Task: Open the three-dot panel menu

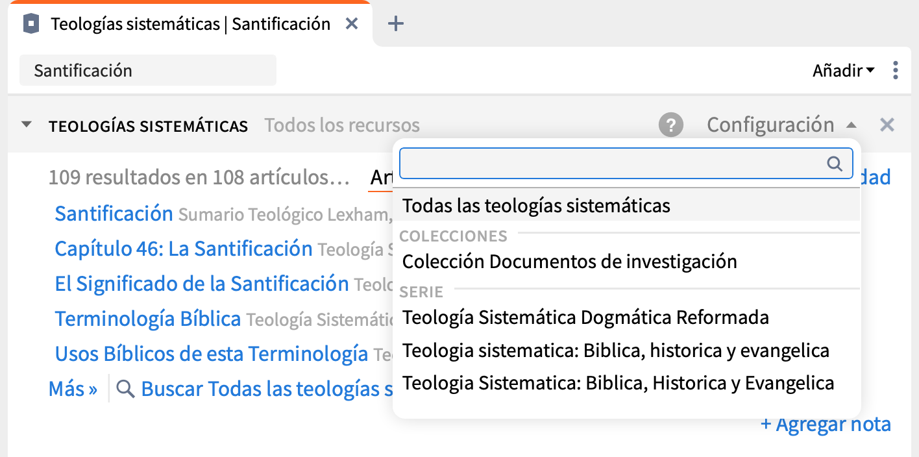Action: [x=896, y=70]
